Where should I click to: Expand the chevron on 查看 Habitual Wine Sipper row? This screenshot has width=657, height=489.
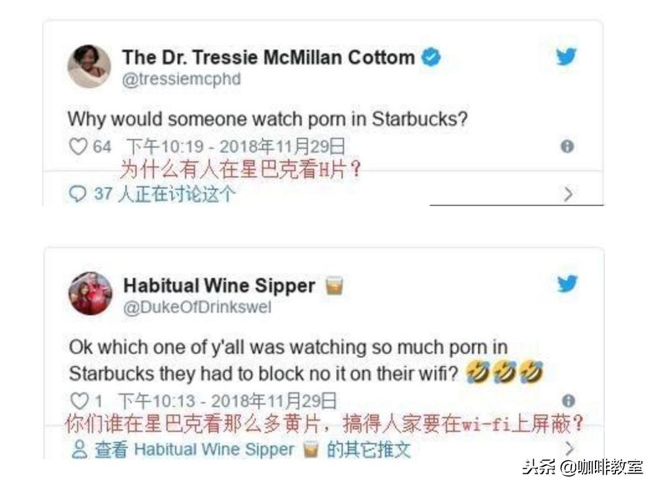tap(569, 449)
